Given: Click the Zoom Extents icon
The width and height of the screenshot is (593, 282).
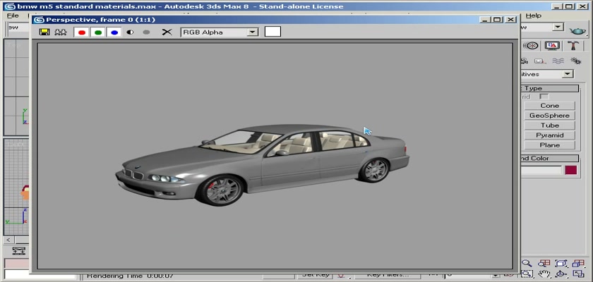Looking at the screenshot, I should tap(561, 263).
